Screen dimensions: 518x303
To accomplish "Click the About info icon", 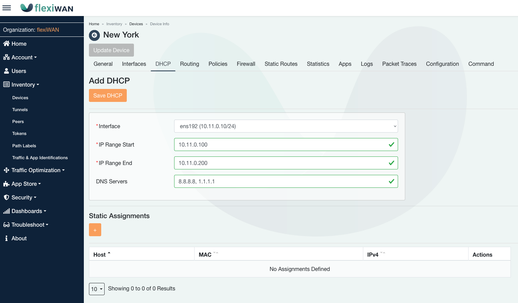I will point(6,238).
